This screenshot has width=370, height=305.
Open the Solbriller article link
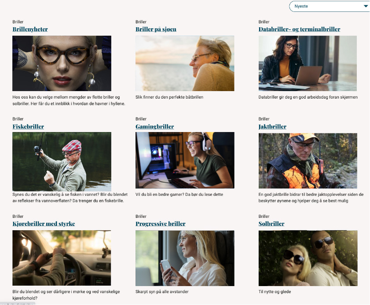point(271,224)
